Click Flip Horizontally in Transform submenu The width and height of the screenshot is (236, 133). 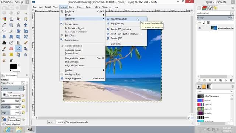pos(126,19)
